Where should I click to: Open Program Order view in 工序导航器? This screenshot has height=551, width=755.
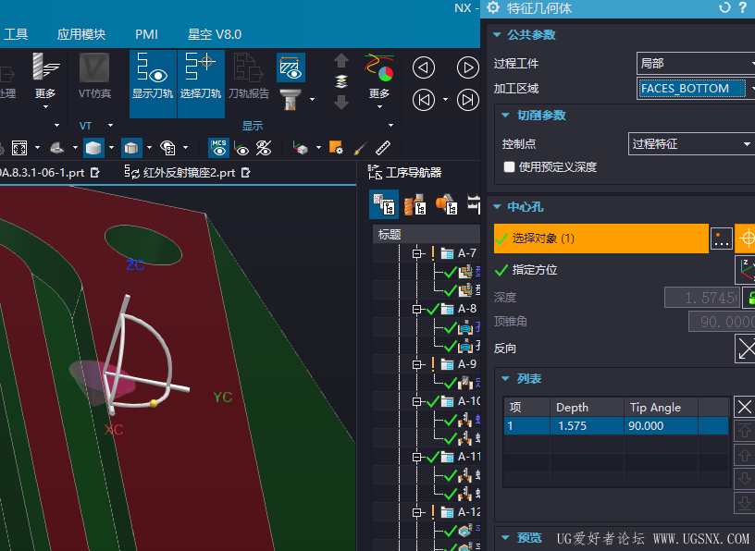point(384,204)
